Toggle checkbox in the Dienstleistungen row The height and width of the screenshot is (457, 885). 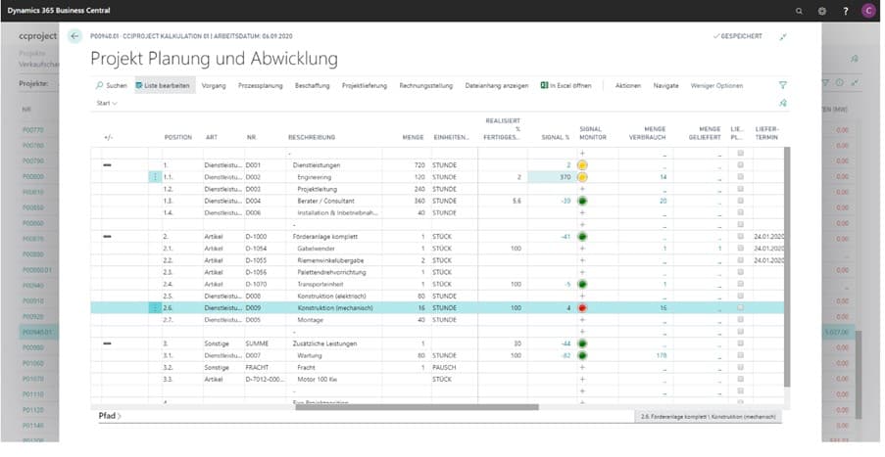coord(739,165)
